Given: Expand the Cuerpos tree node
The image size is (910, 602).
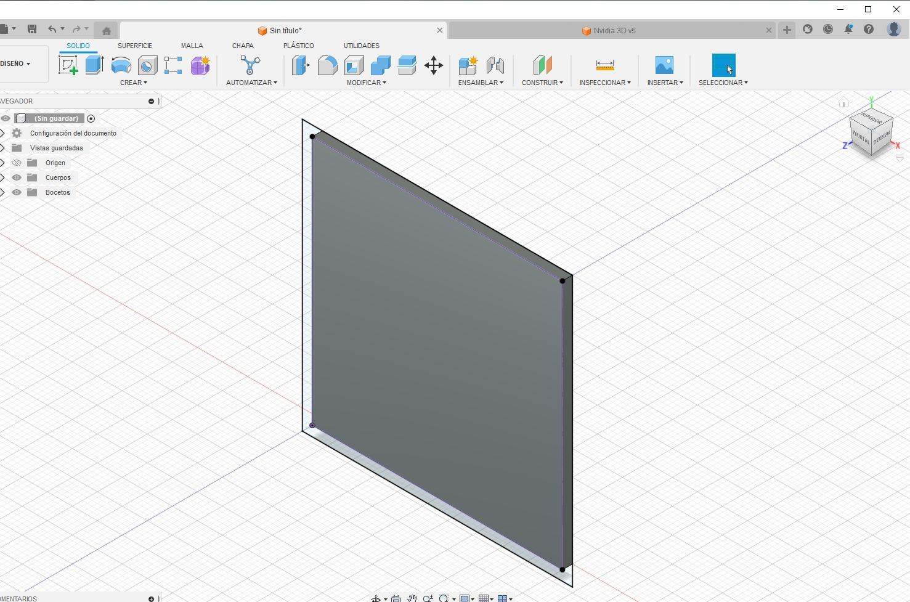Looking at the screenshot, I should click(3, 177).
